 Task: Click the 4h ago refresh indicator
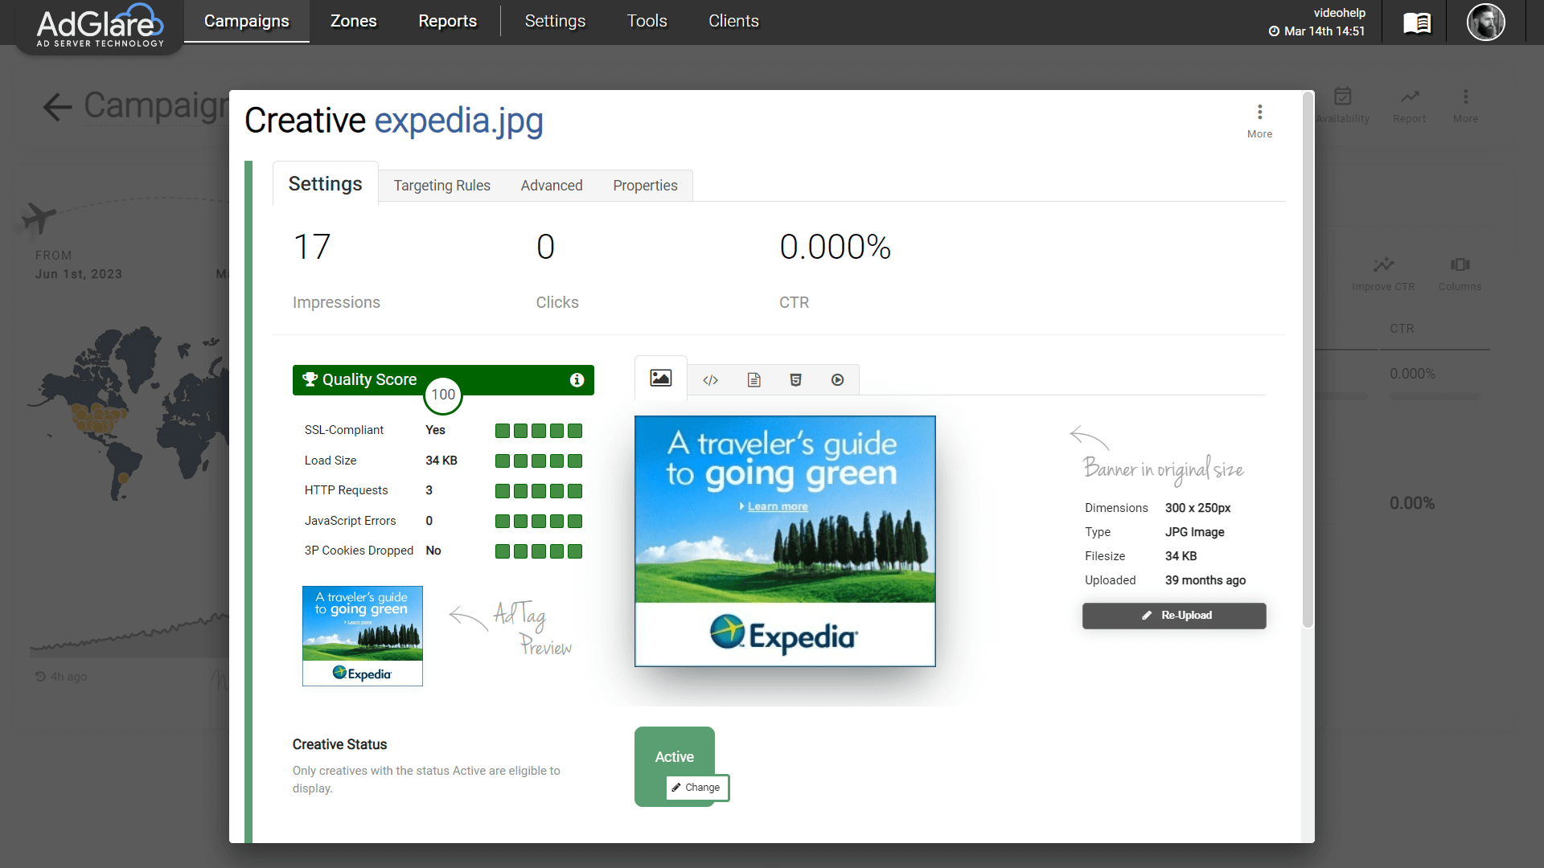tap(61, 677)
